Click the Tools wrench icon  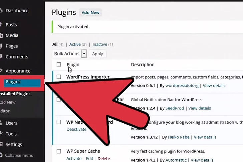tap(1, 134)
